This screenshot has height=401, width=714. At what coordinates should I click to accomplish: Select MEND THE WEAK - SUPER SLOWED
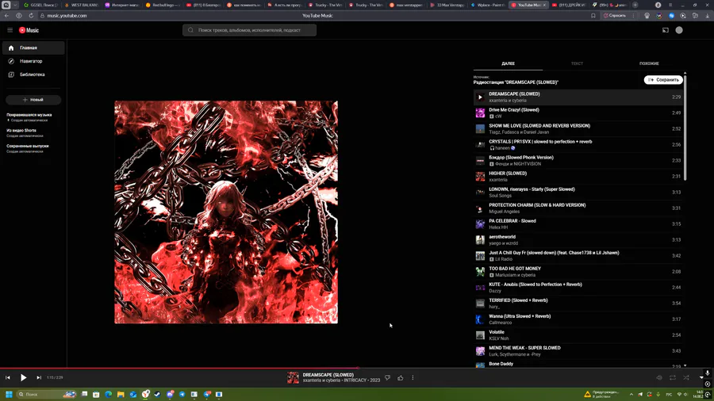(x=578, y=351)
